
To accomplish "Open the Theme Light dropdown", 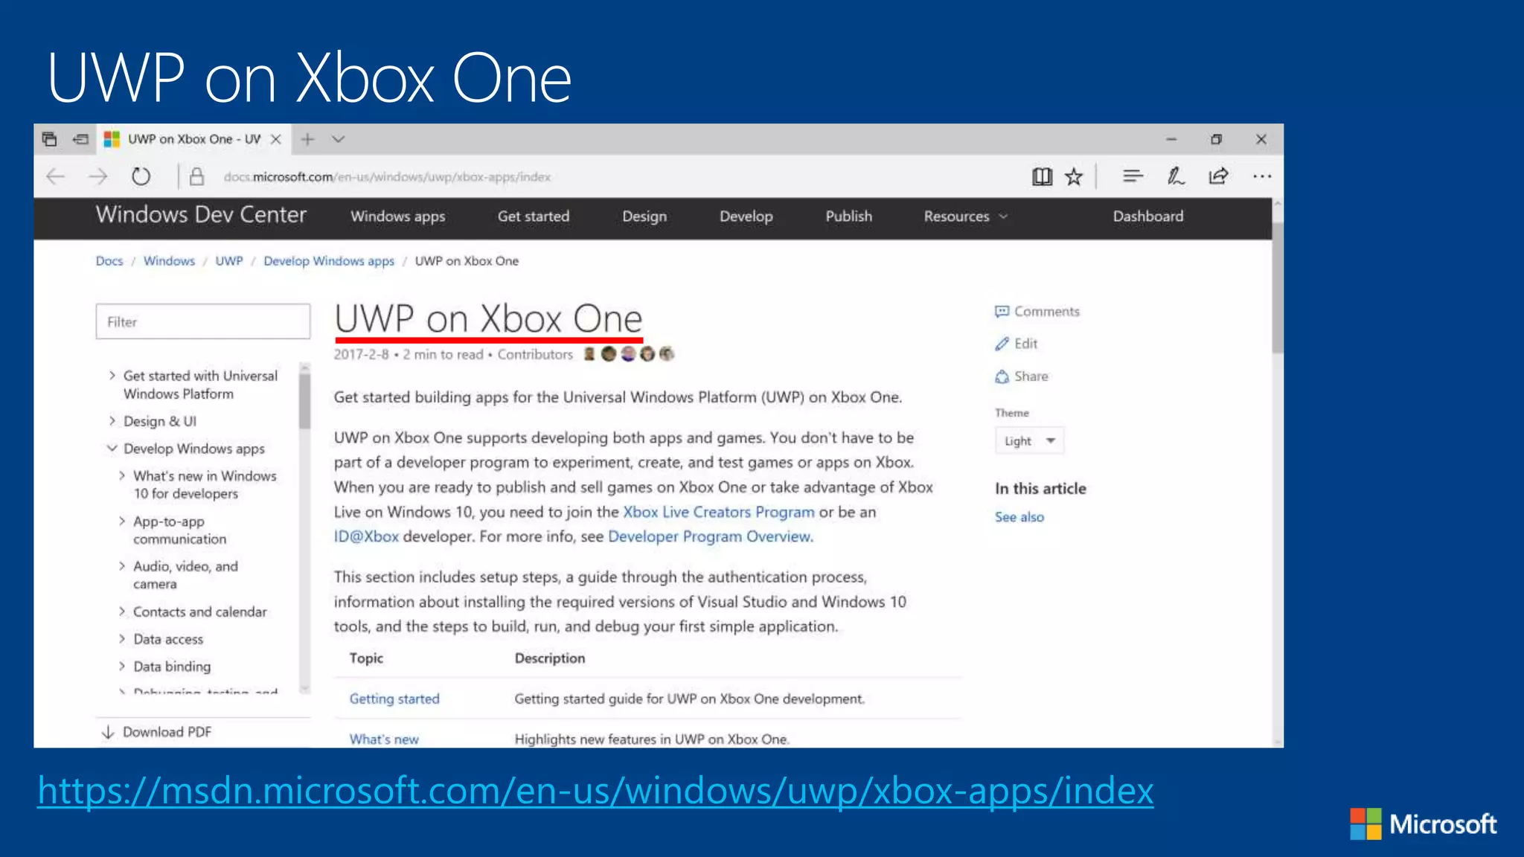I will [x=1030, y=441].
